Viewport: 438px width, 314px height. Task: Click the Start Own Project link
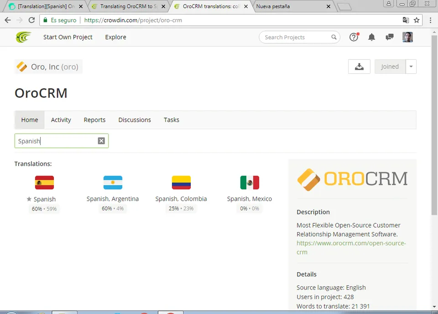pyautogui.click(x=68, y=37)
